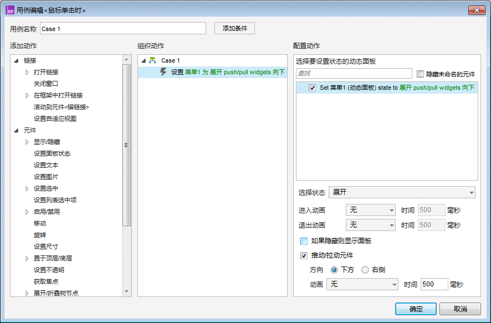Expand the 启用/禁用 arrow
This screenshot has width=491, height=323.
[x=27, y=212]
